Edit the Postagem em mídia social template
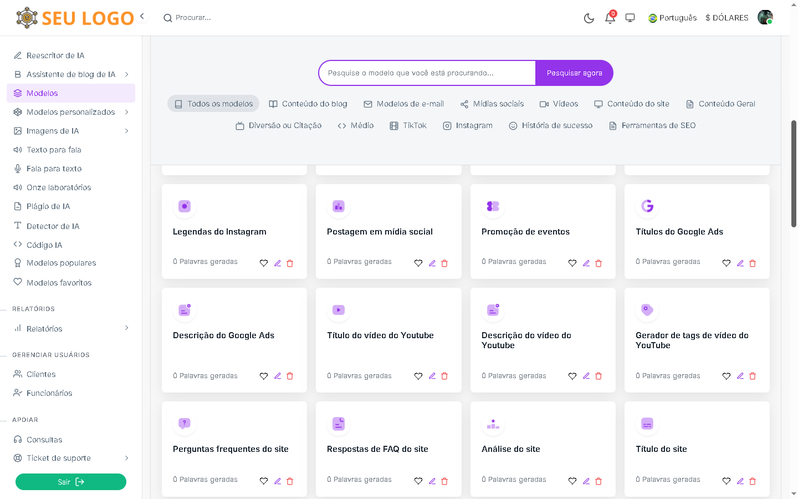The width and height of the screenshot is (798, 499). (432, 263)
